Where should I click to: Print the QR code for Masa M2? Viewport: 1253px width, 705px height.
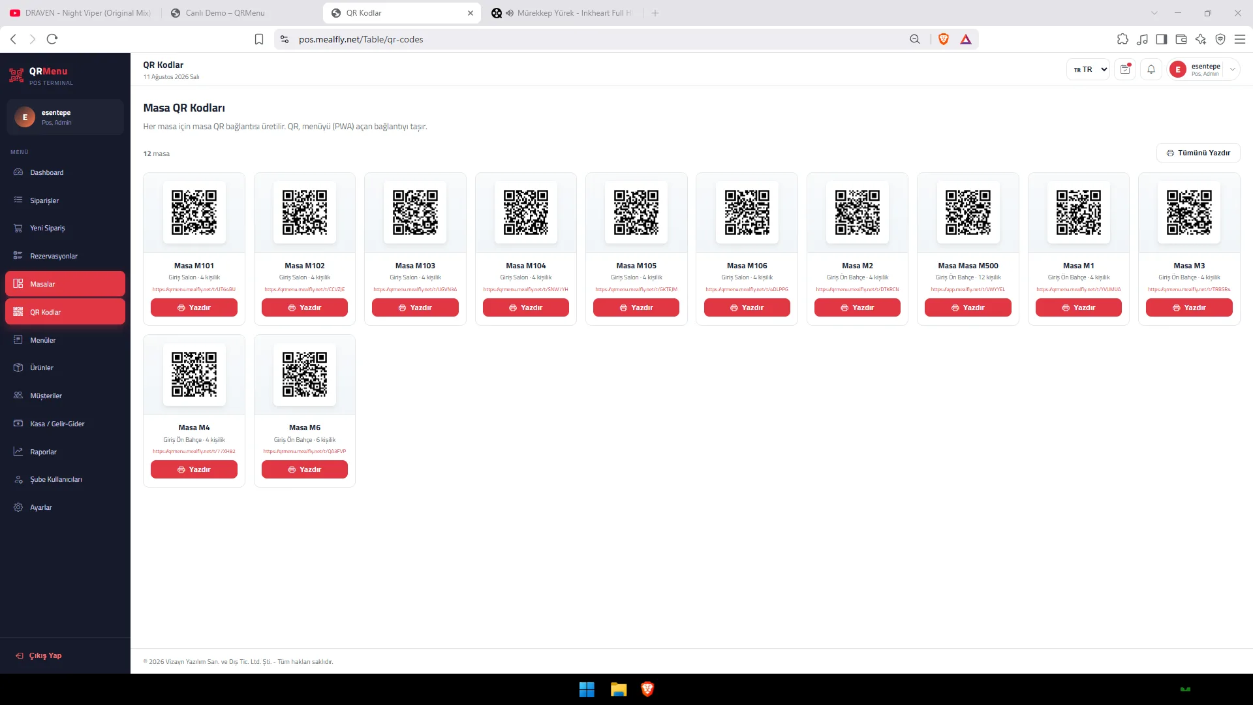click(x=858, y=307)
